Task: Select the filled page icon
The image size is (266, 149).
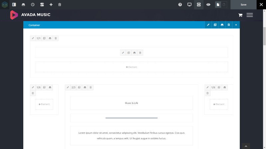Action: (x=218, y=5)
